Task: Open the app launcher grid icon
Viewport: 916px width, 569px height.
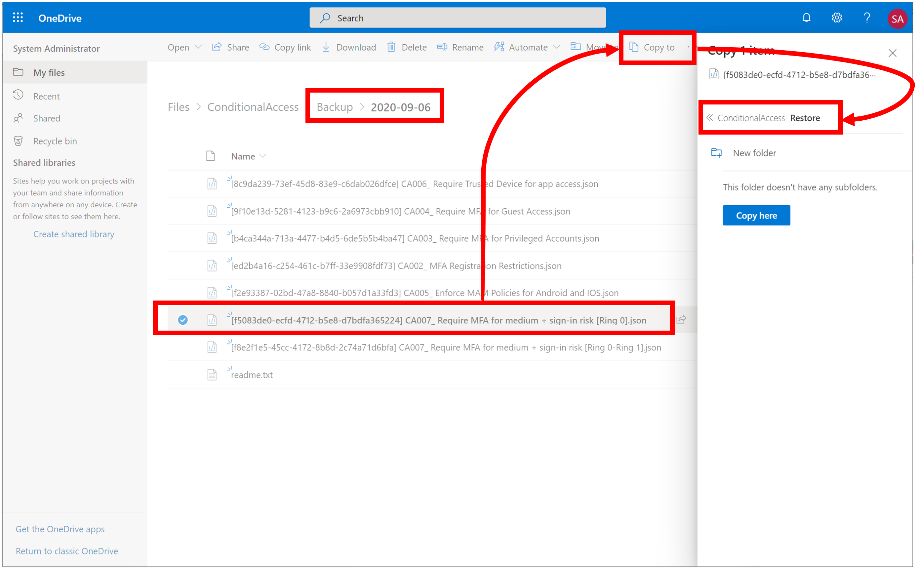Action: click(x=18, y=18)
